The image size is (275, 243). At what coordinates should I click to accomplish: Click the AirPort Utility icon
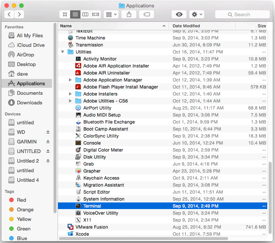(78, 108)
